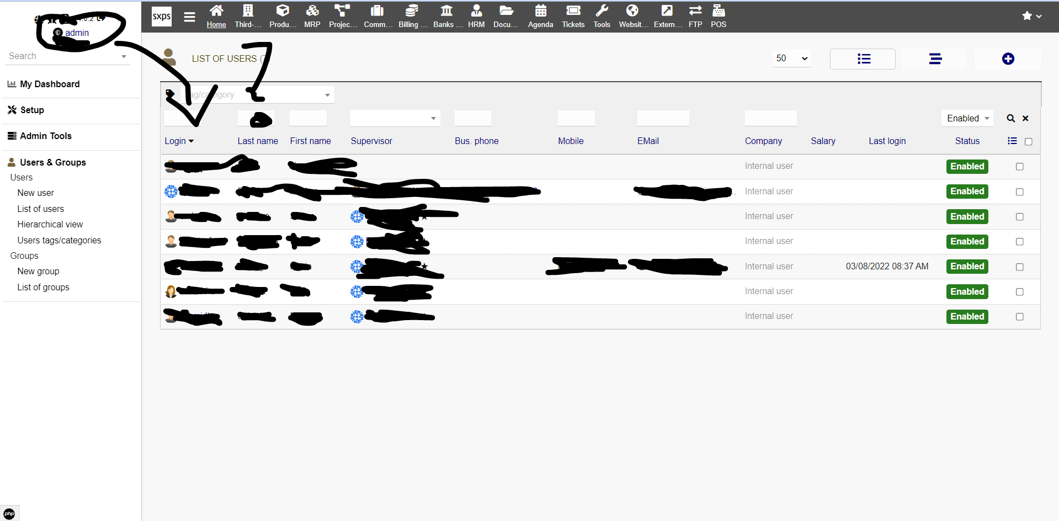Open the 50 rows-per-page dropdown
This screenshot has height=521, width=1059.
[792, 59]
